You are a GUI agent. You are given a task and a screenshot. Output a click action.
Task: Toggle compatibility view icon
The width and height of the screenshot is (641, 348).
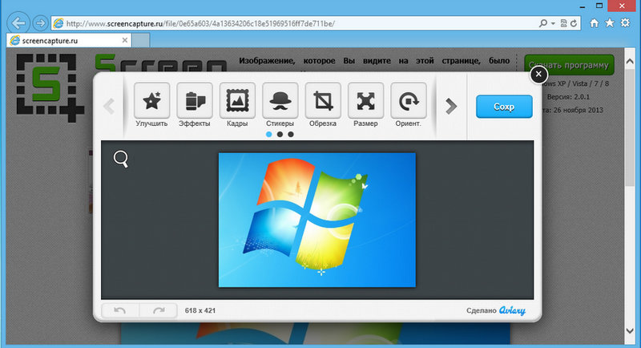[x=564, y=23]
